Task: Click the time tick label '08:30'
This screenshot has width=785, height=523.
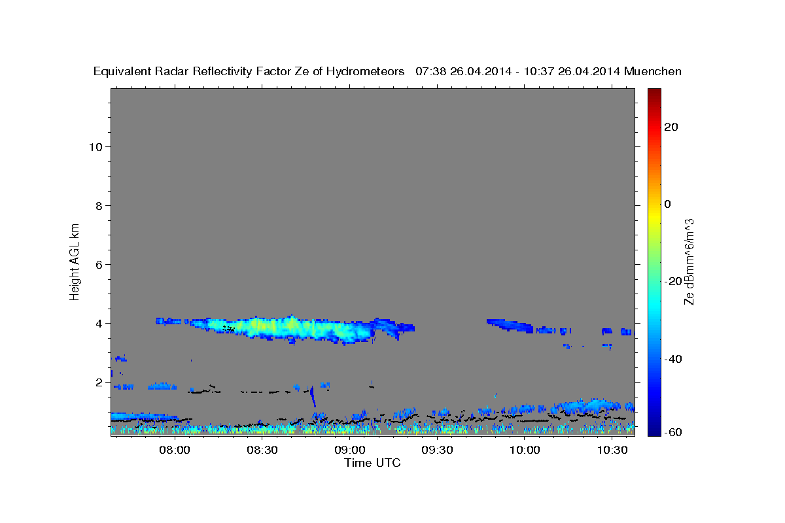Action: coord(262,450)
